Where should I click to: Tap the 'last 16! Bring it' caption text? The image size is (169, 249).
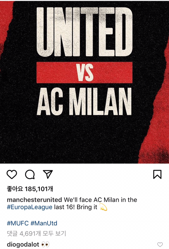coord(76,207)
